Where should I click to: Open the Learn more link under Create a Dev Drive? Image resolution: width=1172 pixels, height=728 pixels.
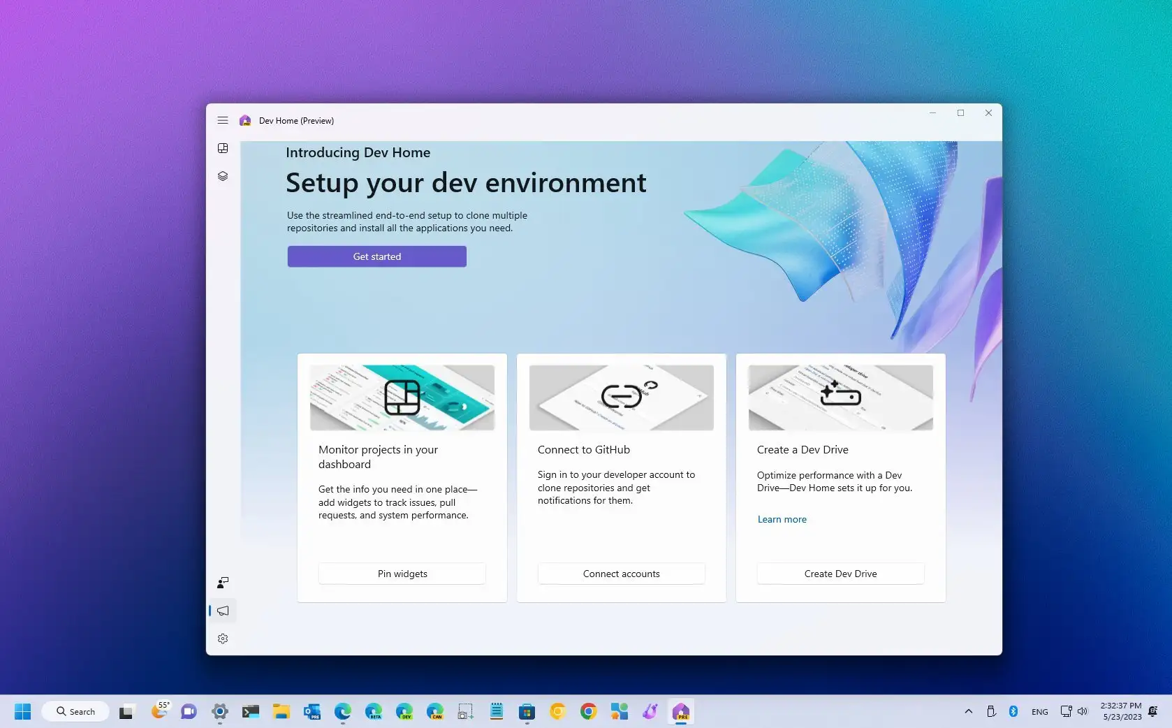782,519
